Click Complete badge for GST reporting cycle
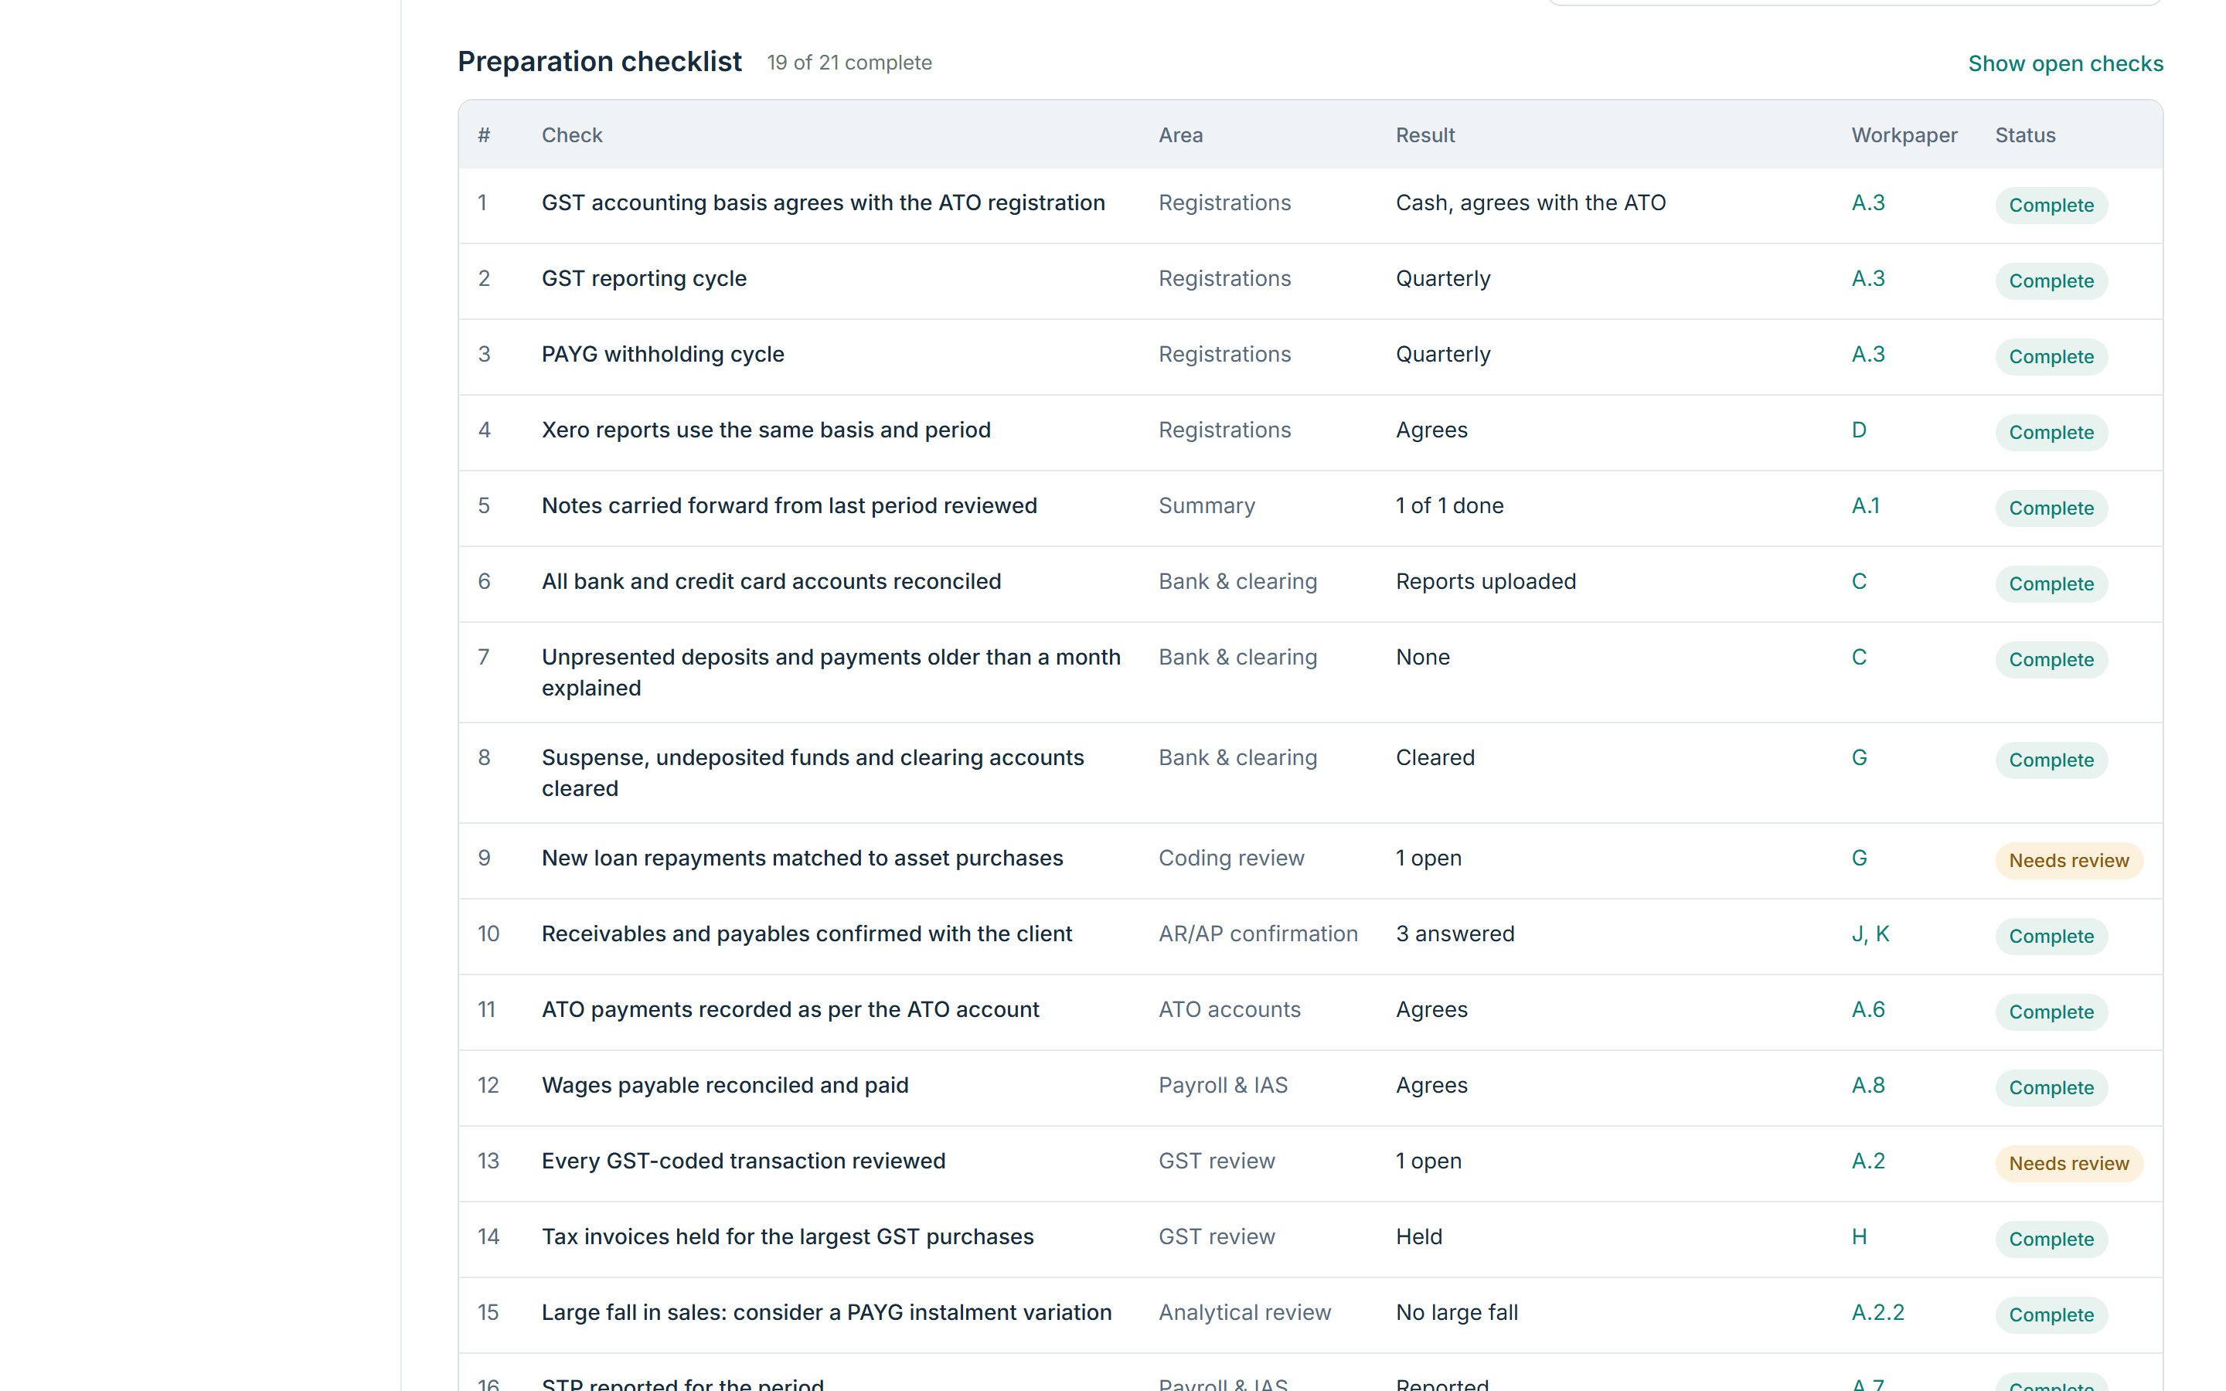The height and width of the screenshot is (1391, 2226). 2051,281
